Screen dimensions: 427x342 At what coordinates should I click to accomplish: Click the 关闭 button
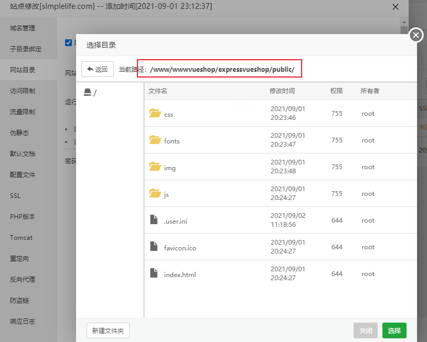click(x=366, y=330)
